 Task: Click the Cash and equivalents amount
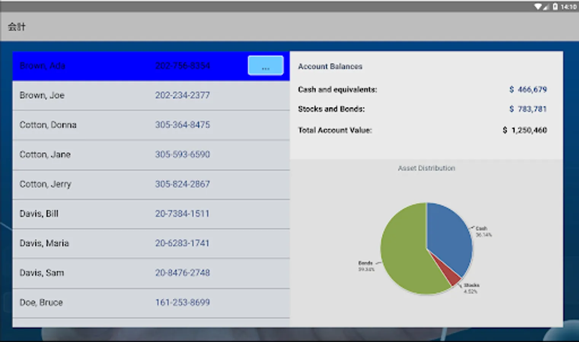(528, 89)
